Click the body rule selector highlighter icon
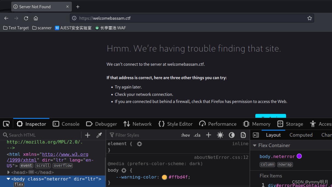The height and width of the screenshot is (187, 332). point(124,170)
